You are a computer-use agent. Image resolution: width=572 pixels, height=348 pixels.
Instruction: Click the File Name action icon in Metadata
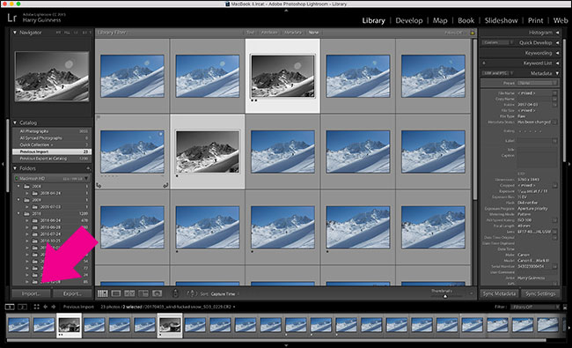pos(554,93)
